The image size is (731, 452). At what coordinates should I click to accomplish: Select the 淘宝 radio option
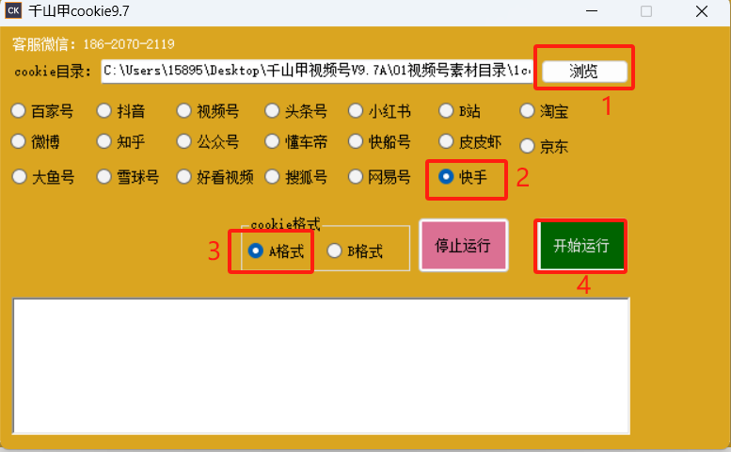coord(528,111)
